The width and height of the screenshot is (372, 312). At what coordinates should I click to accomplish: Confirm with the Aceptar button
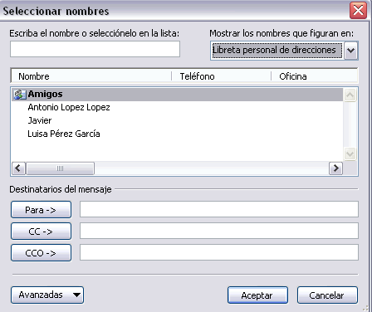point(257,295)
